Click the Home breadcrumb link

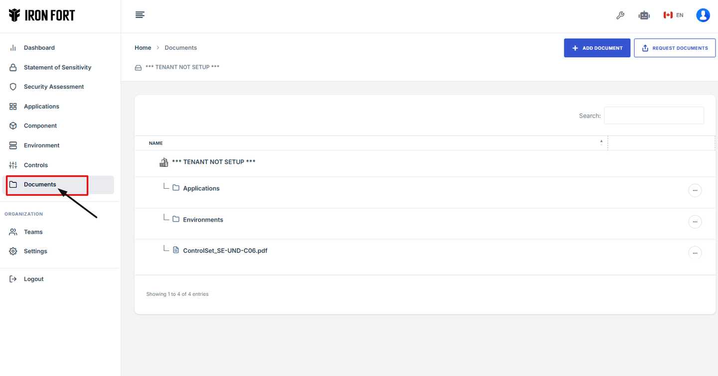(143, 48)
